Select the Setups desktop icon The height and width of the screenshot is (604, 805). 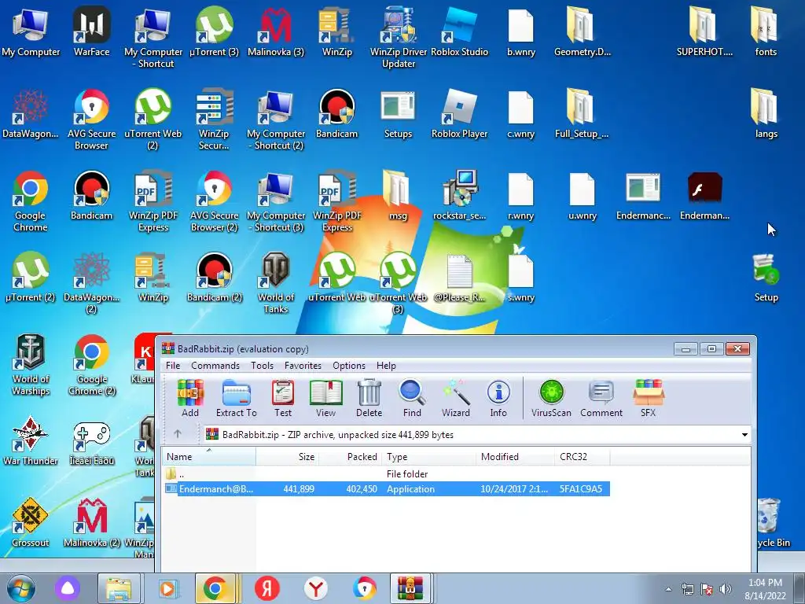click(x=398, y=113)
